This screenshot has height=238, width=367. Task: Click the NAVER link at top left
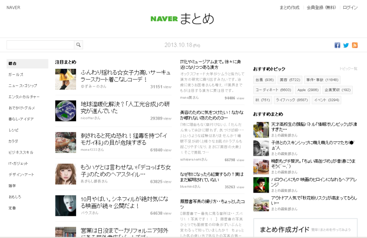[13, 7]
